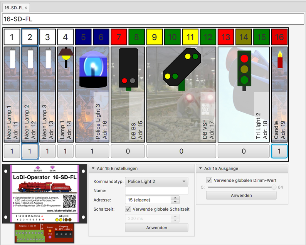The image size is (306, 245).
Task: Open the Tri Light 2 traffic light card
Action: (244, 94)
